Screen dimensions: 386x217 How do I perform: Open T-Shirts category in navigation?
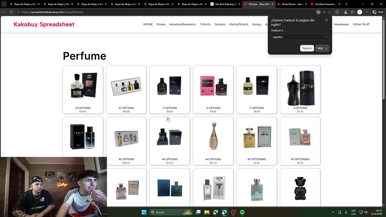click(x=205, y=24)
